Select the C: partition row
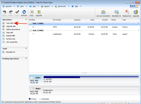Image resolution: width=141 pixels, height=104 pixels. [x=84, y=27]
